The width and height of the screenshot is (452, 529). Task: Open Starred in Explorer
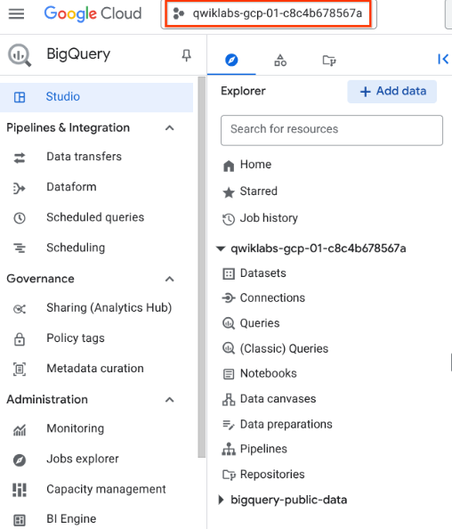pyautogui.click(x=259, y=191)
